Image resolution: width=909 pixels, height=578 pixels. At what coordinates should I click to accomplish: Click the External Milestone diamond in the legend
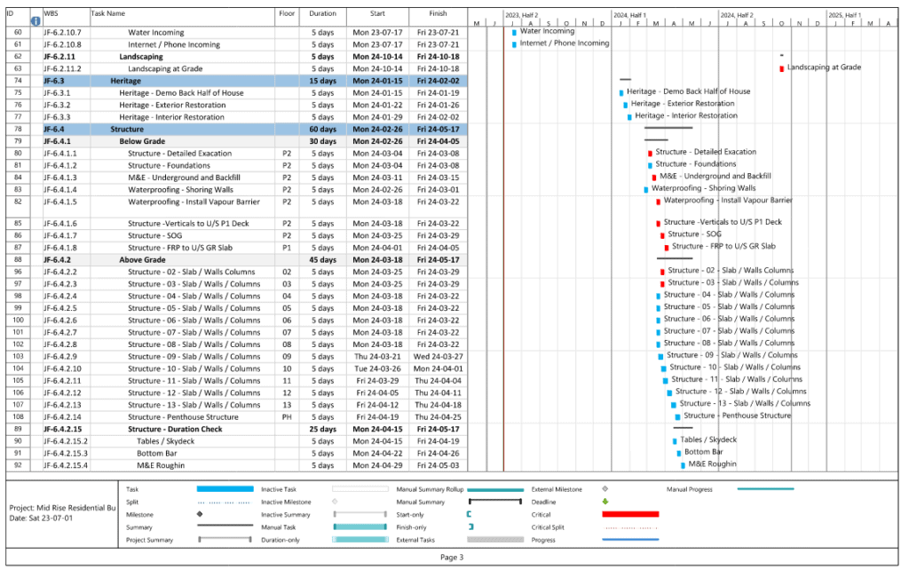click(605, 489)
